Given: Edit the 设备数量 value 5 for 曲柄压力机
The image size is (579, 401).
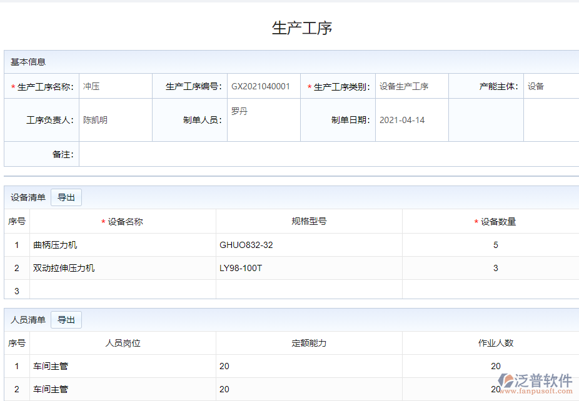Looking at the screenshot, I should point(496,245).
